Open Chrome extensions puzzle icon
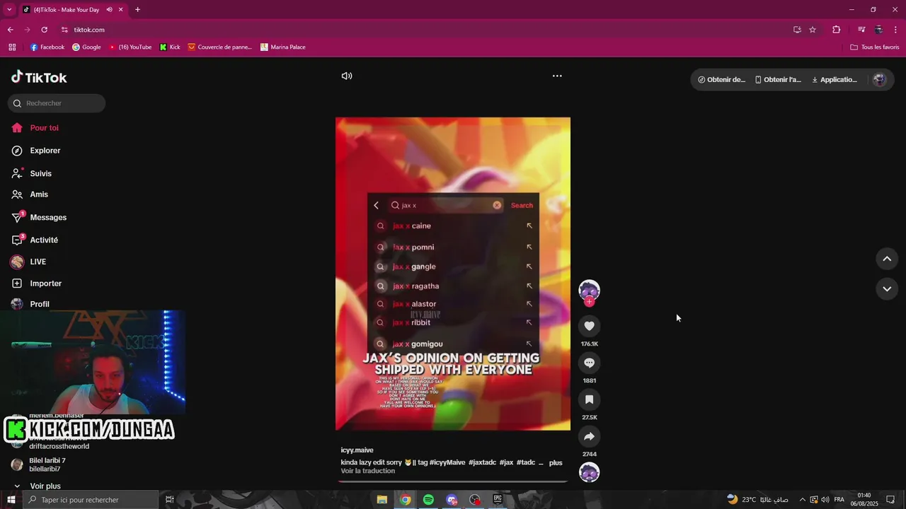906x509 pixels. click(837, 30)
